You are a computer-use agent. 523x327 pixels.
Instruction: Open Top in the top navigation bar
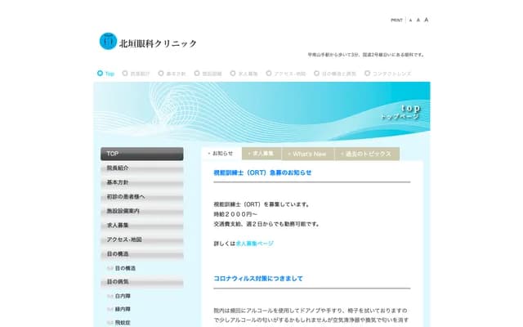coord(105,74)
